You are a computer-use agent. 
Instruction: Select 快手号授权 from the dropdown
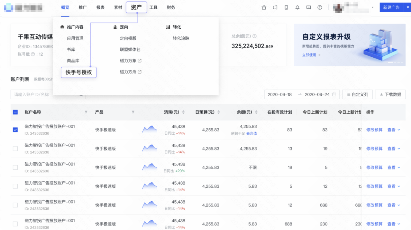click(x=79, y=72)
